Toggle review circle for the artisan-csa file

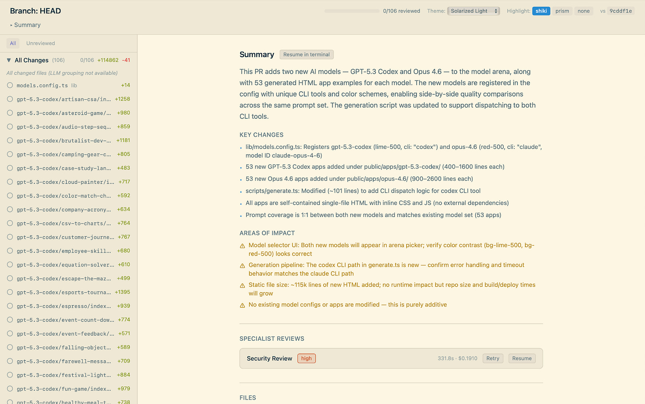(10, 99)
